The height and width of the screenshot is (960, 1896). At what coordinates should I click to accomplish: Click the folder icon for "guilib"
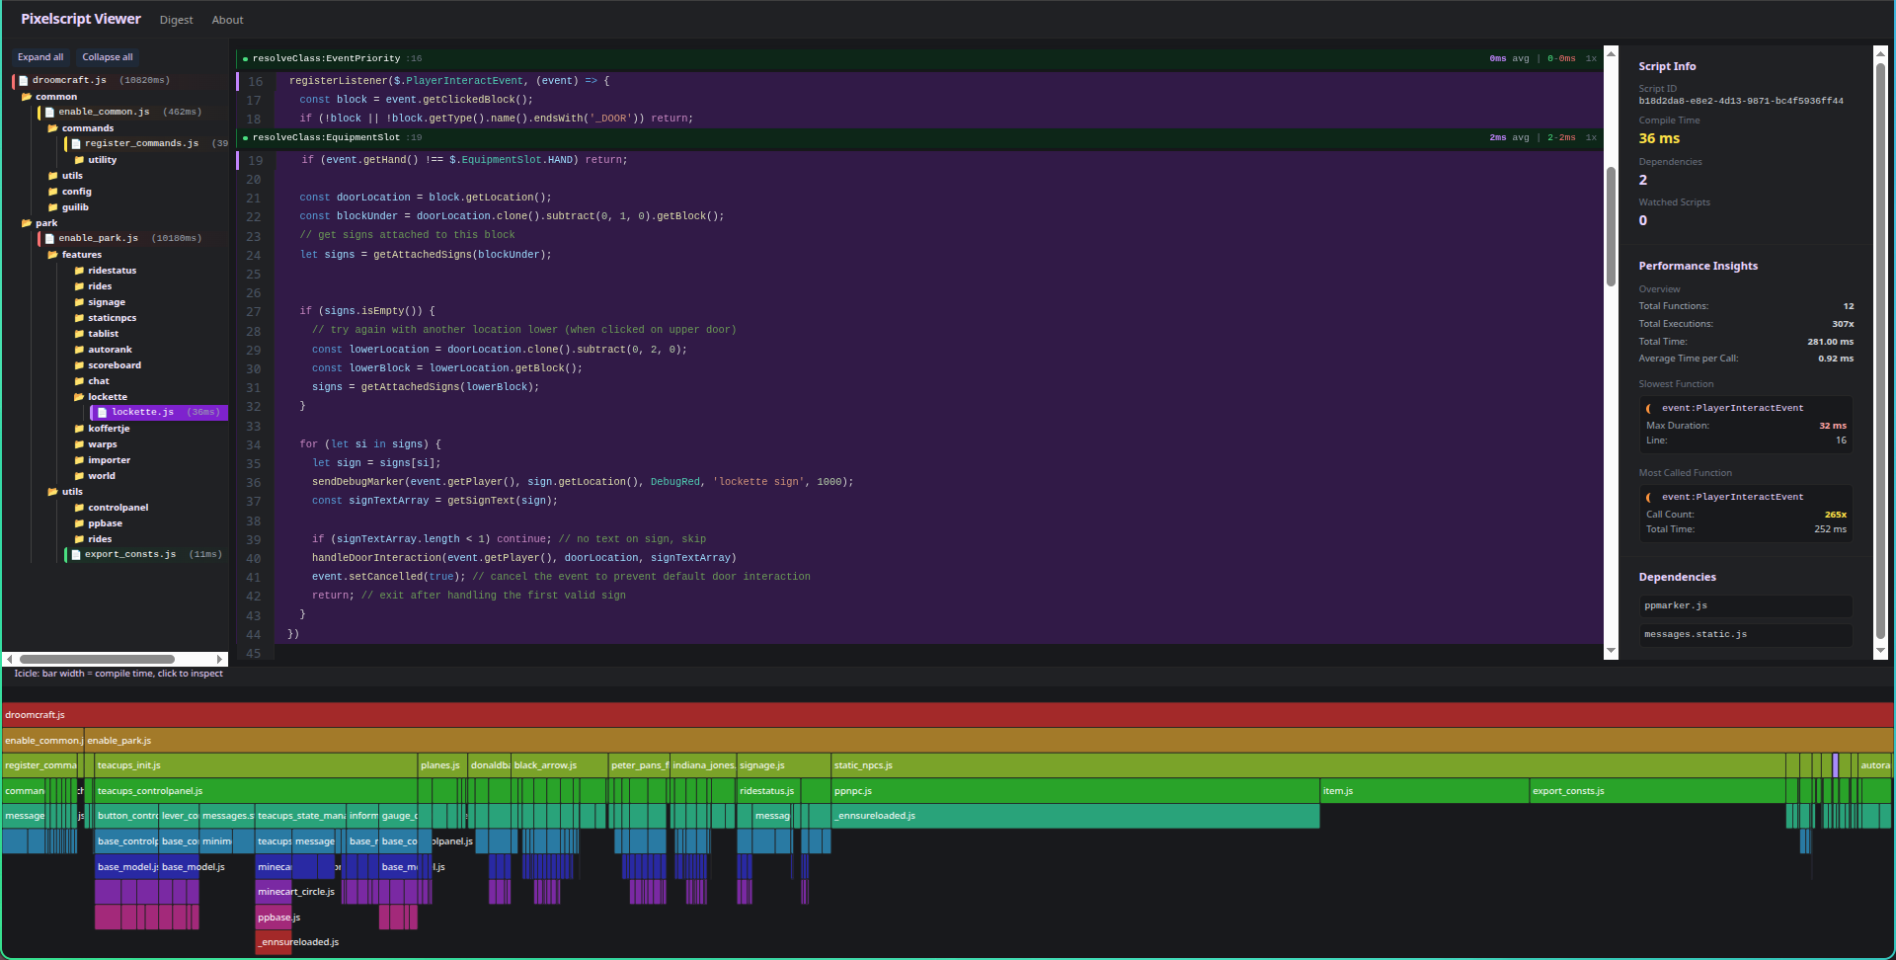coord(54,206)
